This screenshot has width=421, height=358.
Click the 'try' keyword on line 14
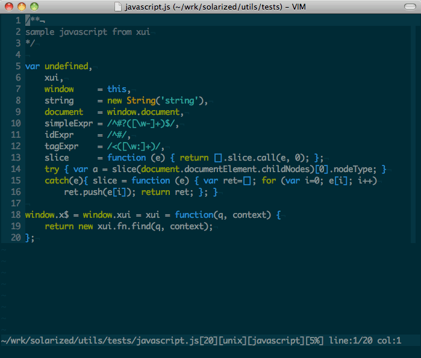click(52, 169)
